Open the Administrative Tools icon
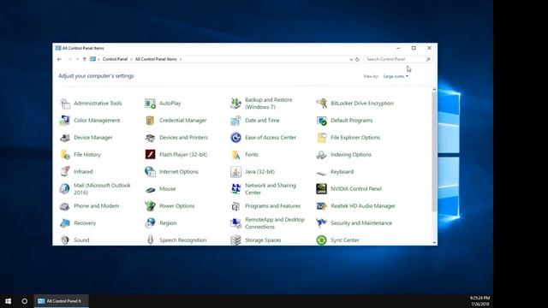Screen dimensions: 548x308 (65, 104)
